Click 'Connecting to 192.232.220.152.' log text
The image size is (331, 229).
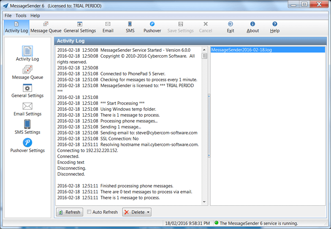88,151
